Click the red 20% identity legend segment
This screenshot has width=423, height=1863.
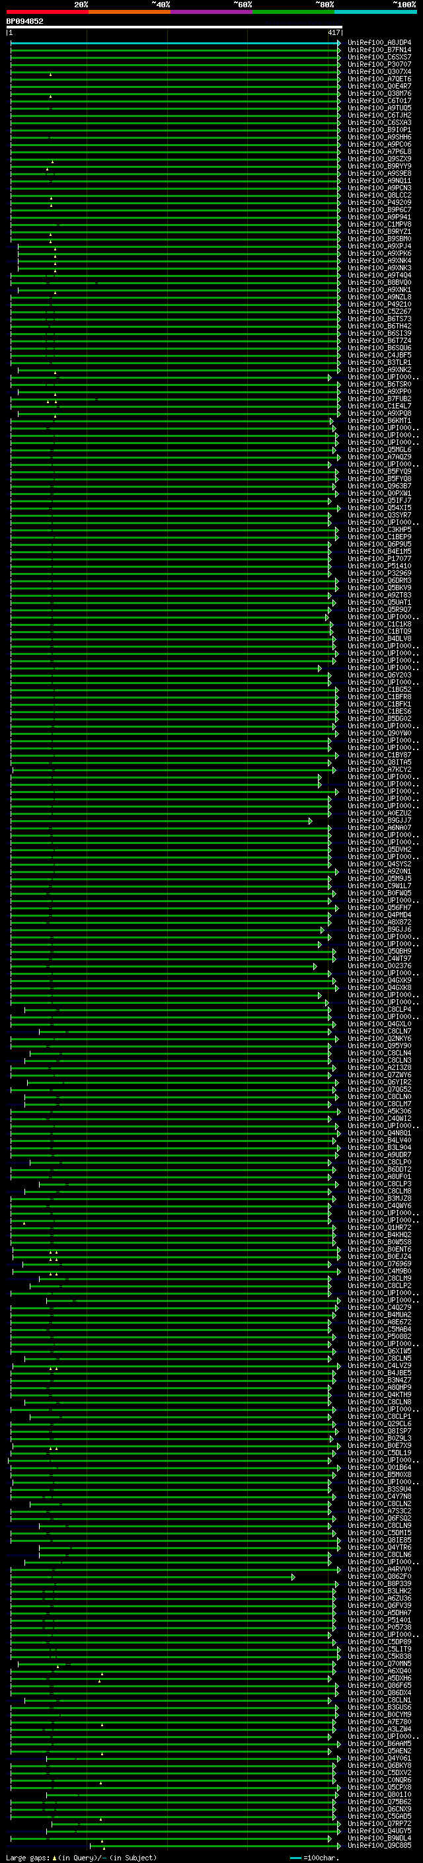coord(47,12)
